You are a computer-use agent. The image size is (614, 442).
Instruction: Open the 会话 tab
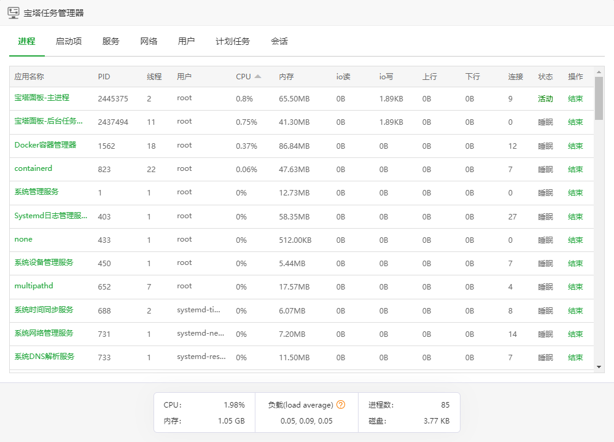coord(279,41)
